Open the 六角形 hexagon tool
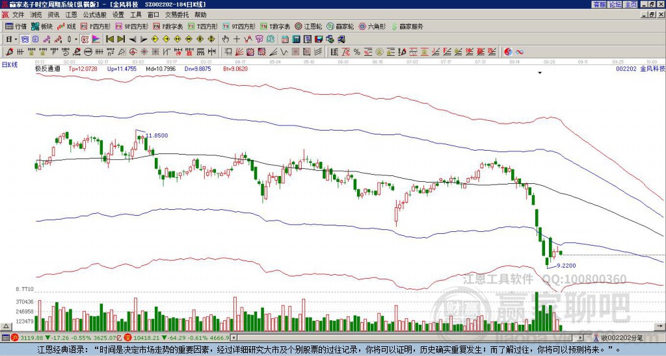 pos(372,26)
